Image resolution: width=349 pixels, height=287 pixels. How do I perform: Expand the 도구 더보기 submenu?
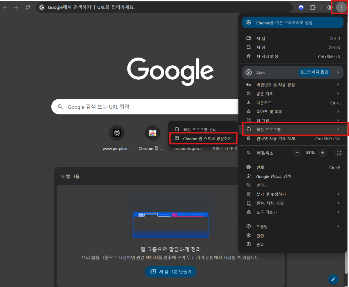[293, 212]
